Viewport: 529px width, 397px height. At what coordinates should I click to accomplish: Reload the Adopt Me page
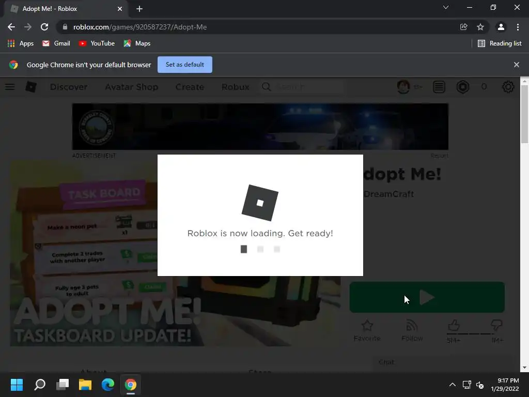pyautogui.click(x=44, y=27)
